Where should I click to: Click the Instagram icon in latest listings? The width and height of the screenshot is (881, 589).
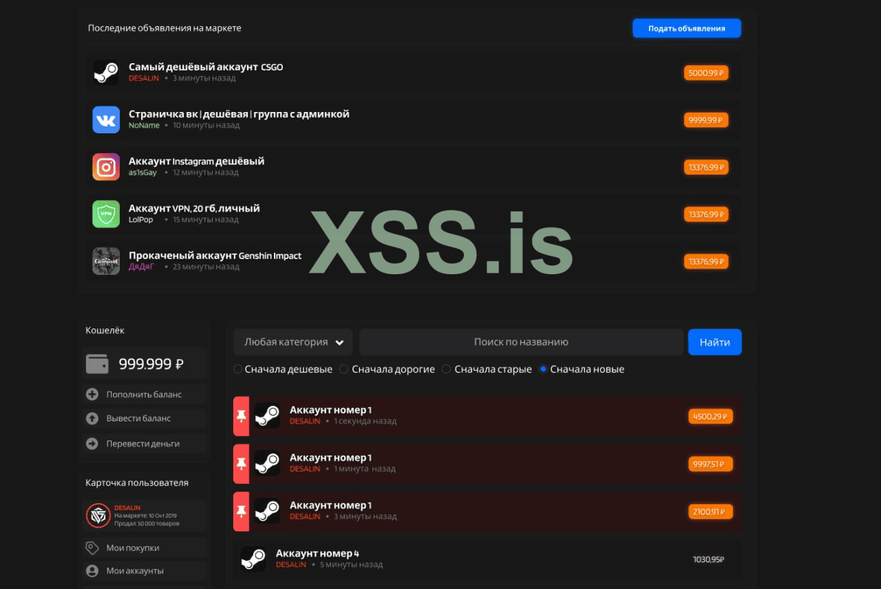point(106,167)
